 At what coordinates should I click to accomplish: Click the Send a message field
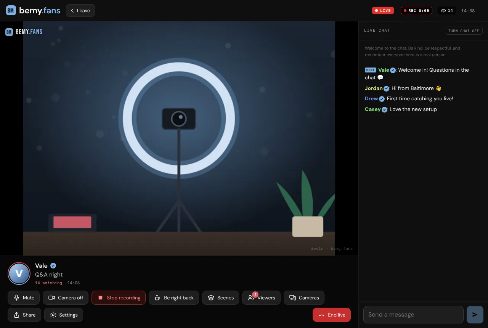[413, 315]
